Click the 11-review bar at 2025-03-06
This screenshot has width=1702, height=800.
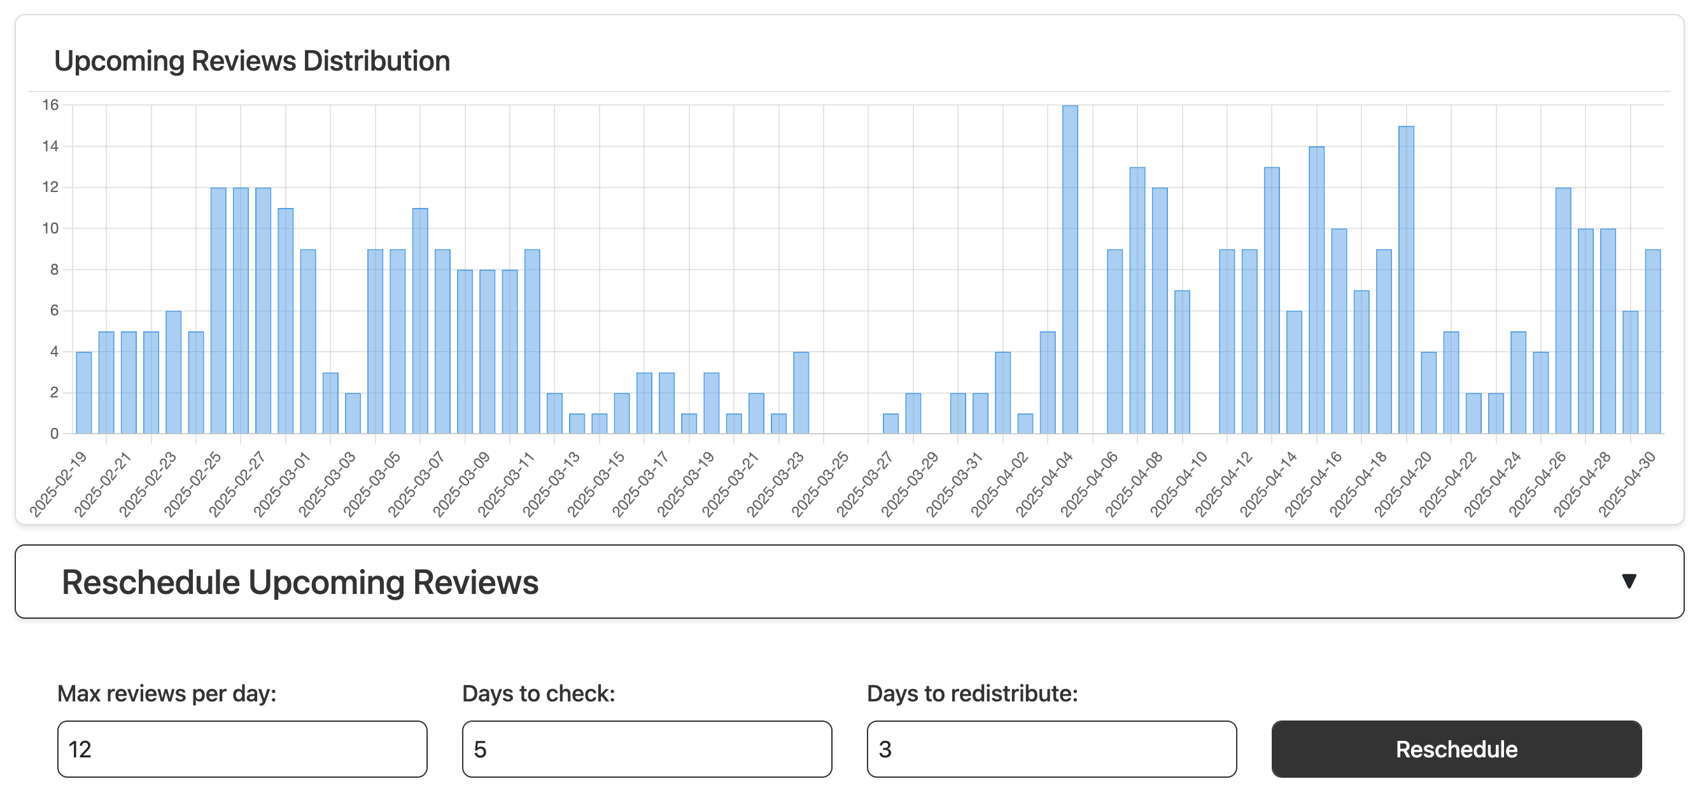[x=420, y=321]
